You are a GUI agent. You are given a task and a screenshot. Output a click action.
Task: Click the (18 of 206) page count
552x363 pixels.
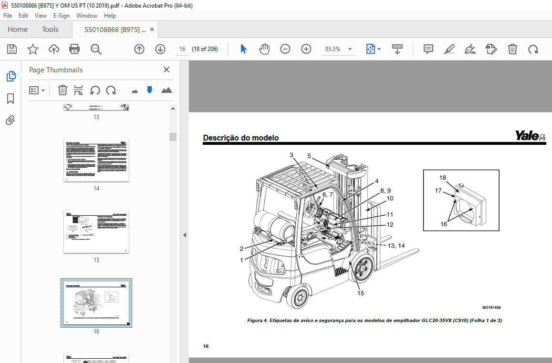[x=205, y=49]
